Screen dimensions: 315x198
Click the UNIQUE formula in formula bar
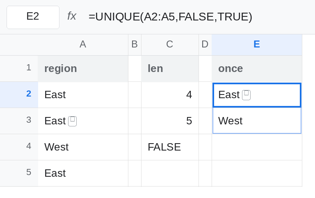click(x=170, y=17)
